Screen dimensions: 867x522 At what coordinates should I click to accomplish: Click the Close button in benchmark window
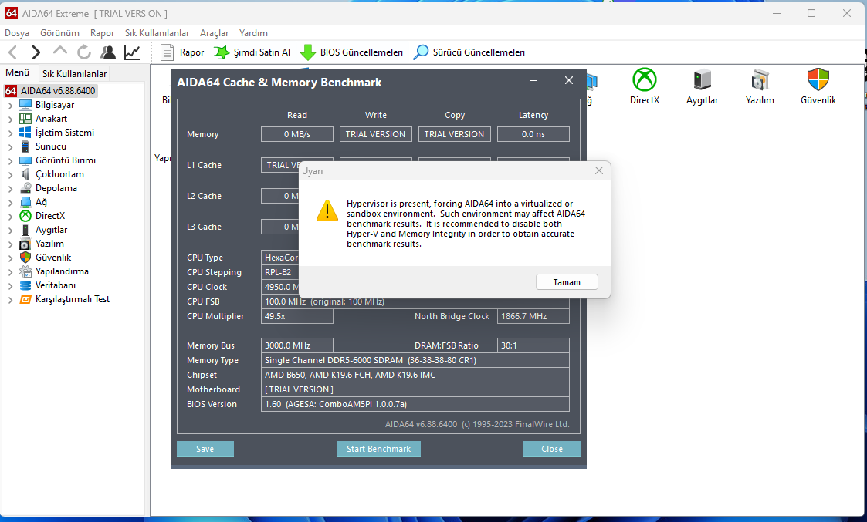coord(552,449)
